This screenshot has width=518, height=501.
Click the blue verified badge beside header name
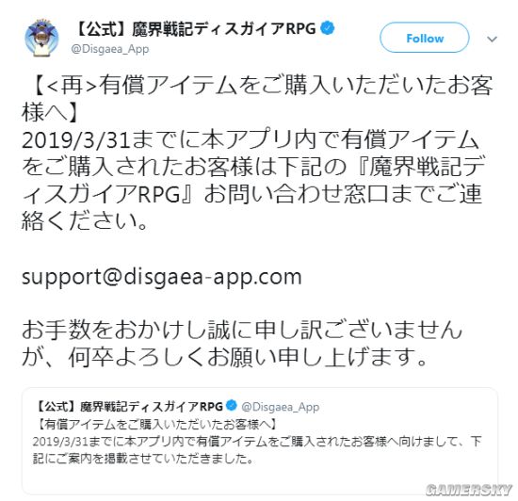[x=328, y=28]
